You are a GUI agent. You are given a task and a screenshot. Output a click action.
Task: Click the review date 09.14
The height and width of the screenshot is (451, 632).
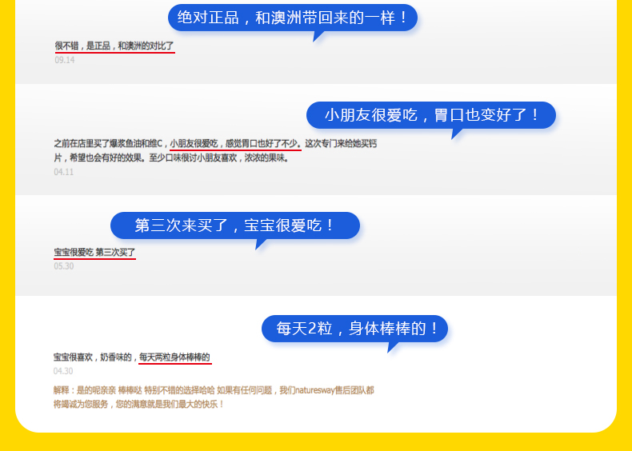coord(64,60)
